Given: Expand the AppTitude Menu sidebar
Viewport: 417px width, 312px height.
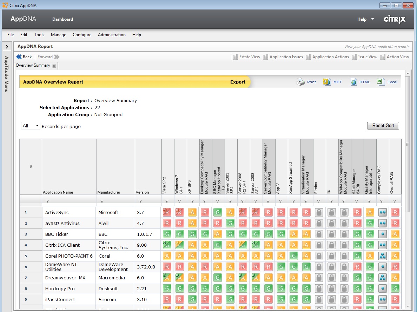Looking at the screenshot, I should (x=7, y=46).
